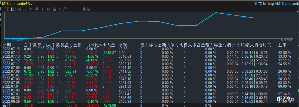The height and width of the screenshot is (107, 299).
Task: Select the 2022.07.13 date cell
Action: pos(11,57)
